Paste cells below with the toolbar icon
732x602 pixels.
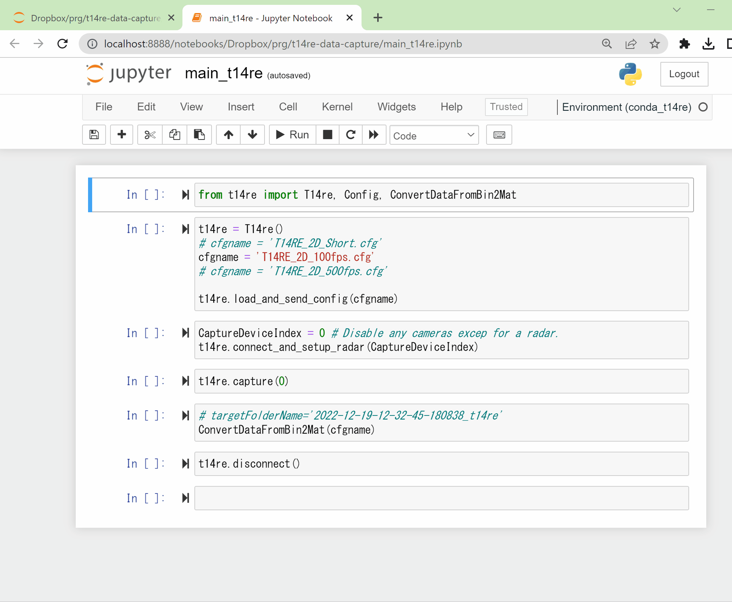click(199, 135)
